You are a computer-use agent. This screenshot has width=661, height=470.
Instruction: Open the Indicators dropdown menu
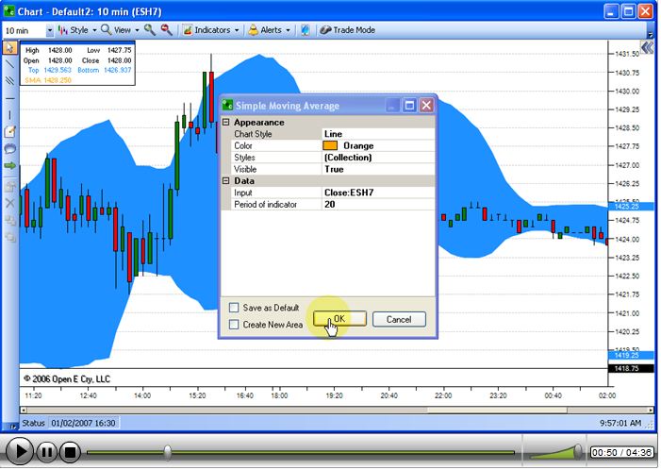pos(211,30)
